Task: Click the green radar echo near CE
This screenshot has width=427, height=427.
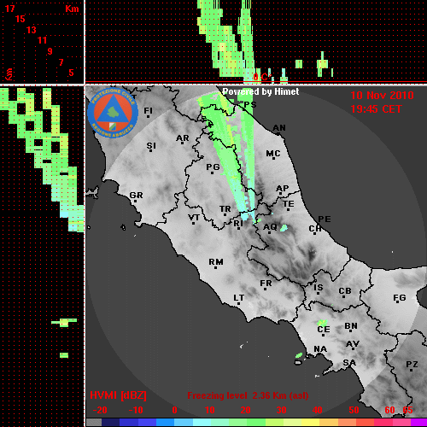Action: click(x=322, y=323)
